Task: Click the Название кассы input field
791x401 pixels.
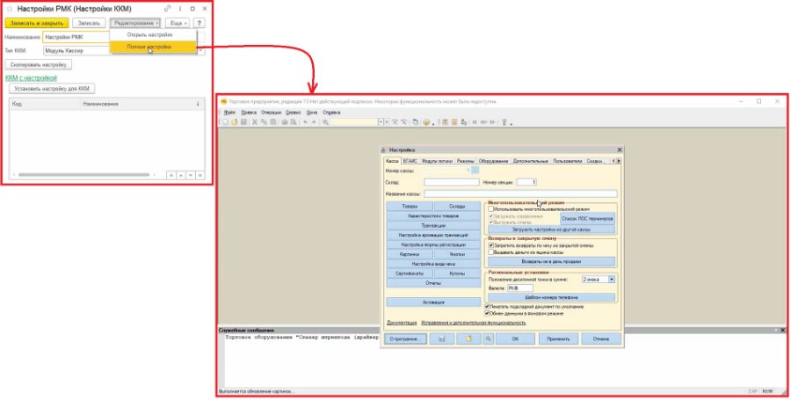Action: [x=520, y=194]
